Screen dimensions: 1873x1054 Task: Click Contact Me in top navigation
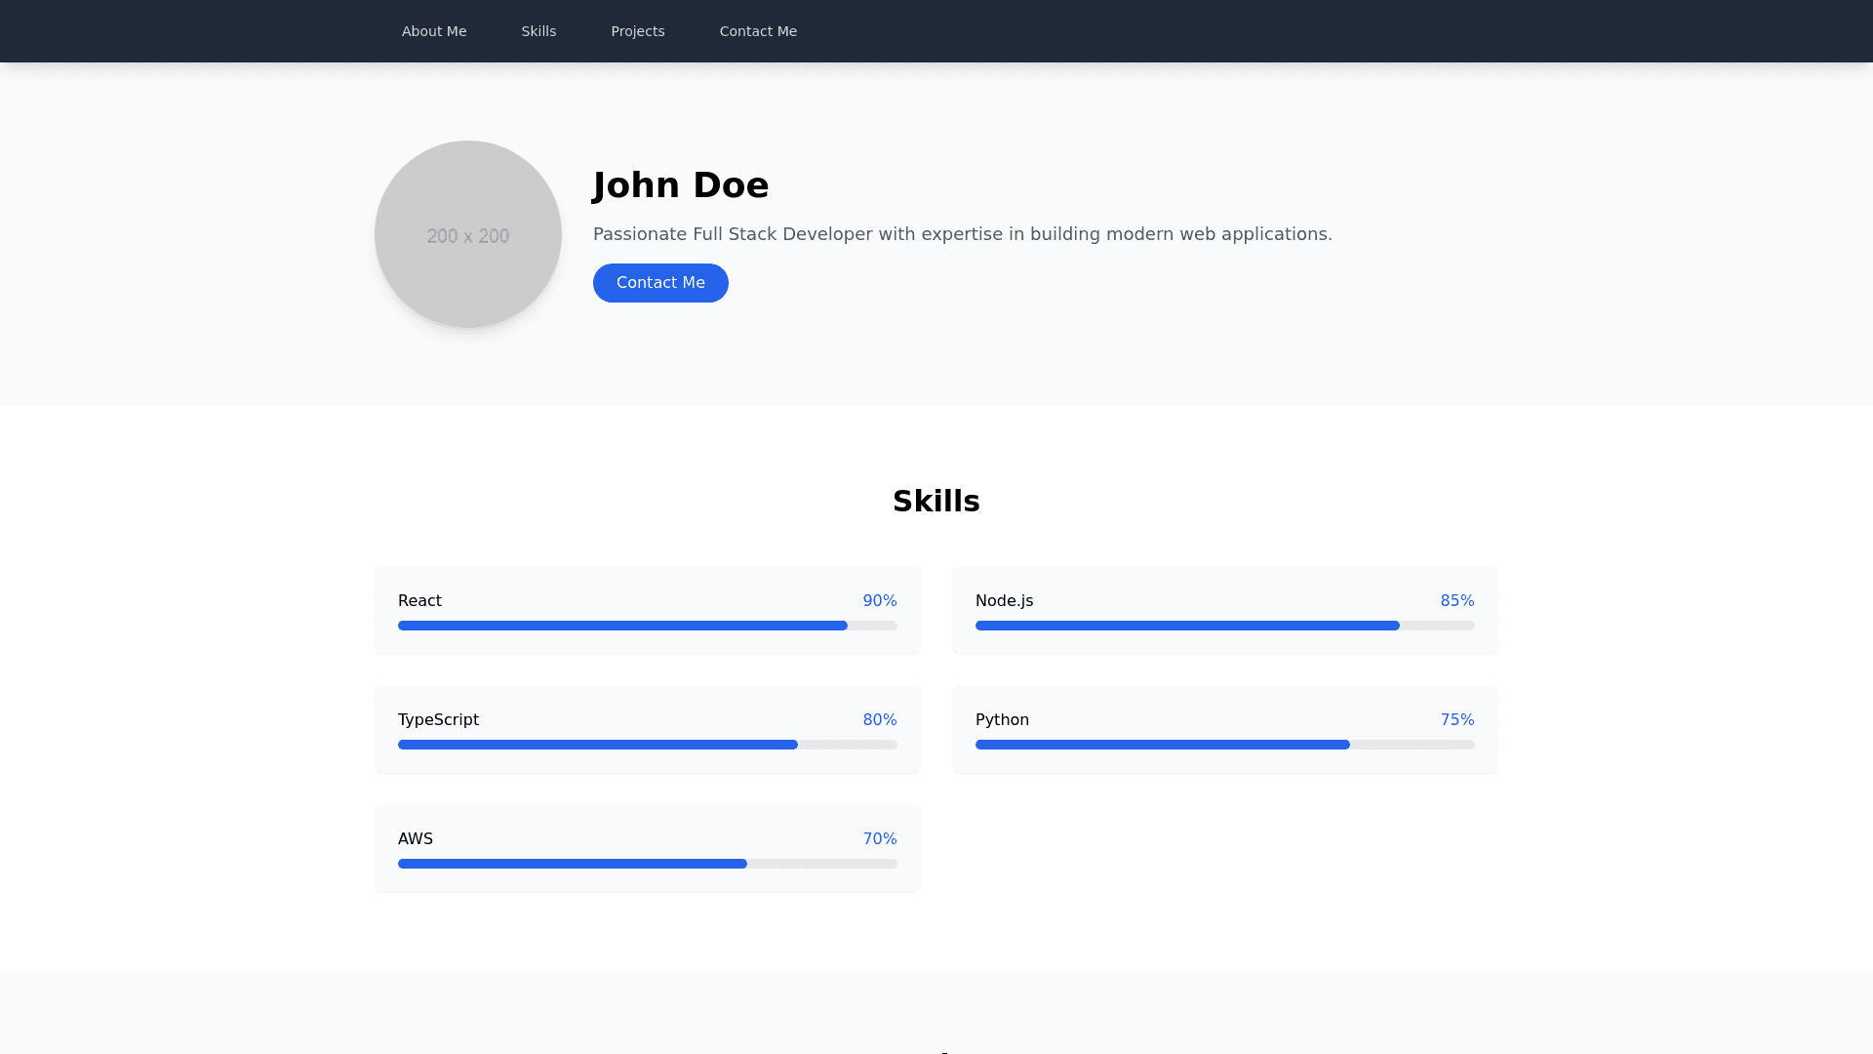click(758, 31)
